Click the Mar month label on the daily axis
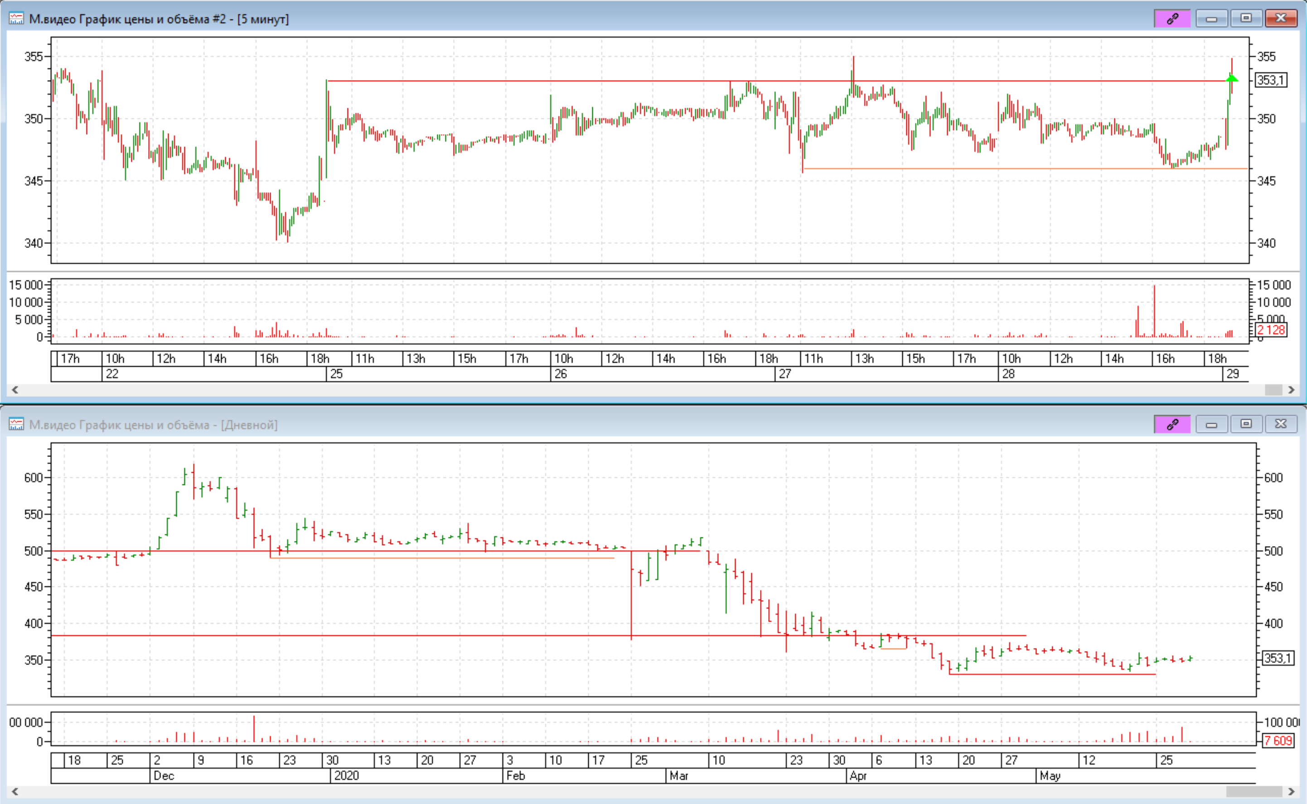The width and height of the screenshot is (1307, 804). pos(679,776)
